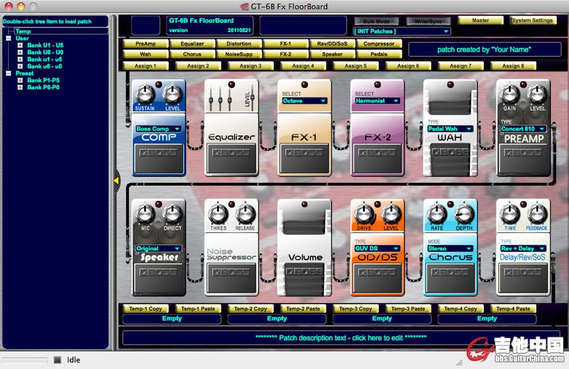Click the MIC knob on Speaker pedal
569x369 pixels.
[145, 214]
